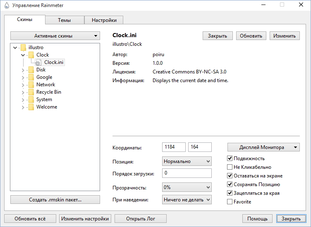
Task: Click the X coordinate field 1184
Action: [x=174, y=147]
